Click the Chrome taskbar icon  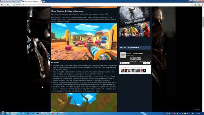pyautogui.click(x=13, y=113)
